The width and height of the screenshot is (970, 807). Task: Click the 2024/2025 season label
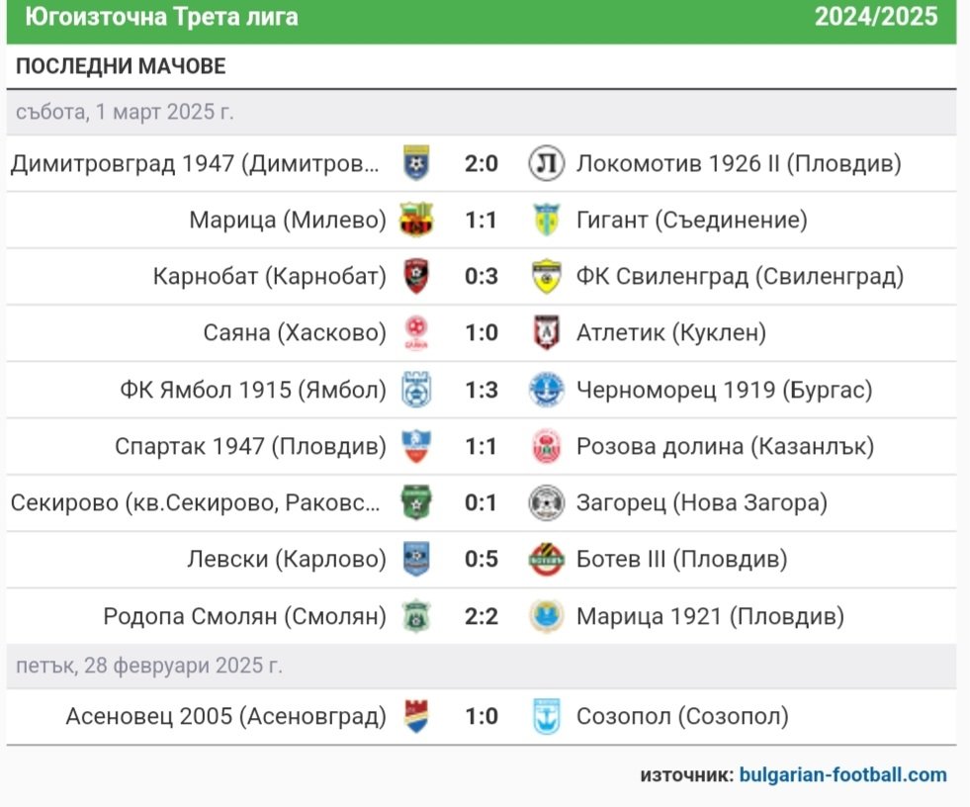point(876,17)
